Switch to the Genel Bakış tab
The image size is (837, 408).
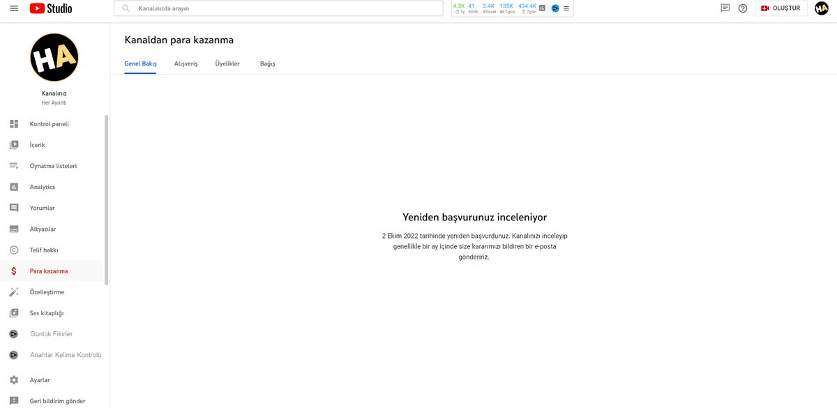tap(140, 63)
